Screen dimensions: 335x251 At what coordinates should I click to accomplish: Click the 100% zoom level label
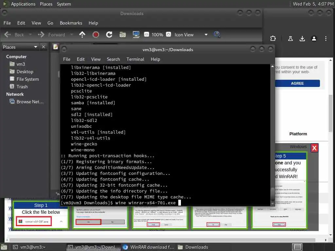coord(157,35)
